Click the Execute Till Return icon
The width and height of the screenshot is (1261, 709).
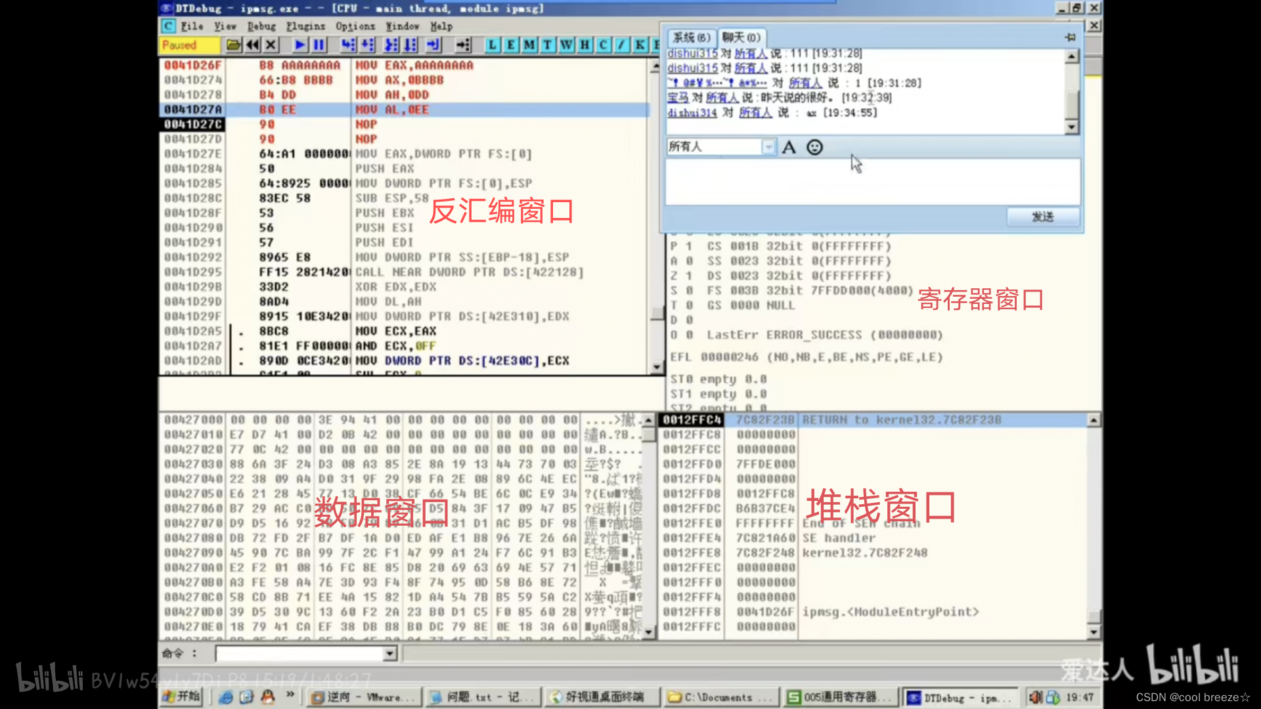tap(433, 45)
